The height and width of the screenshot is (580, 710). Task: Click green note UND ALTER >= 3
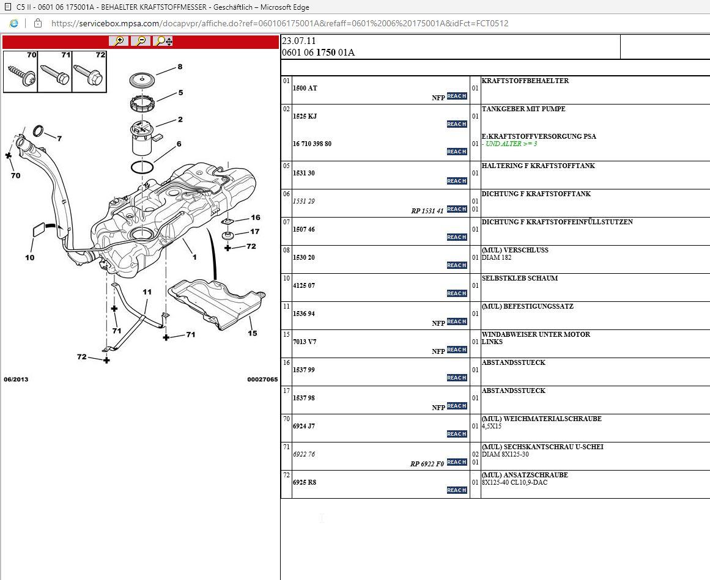pyautogui.click(x=509, y=144)
